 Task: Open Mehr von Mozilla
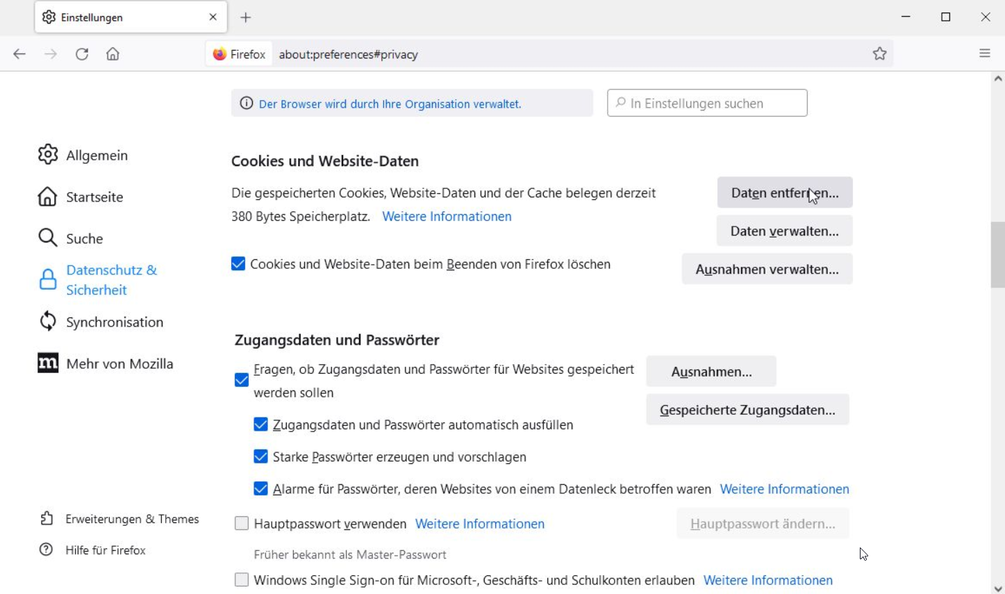[119, 363]
